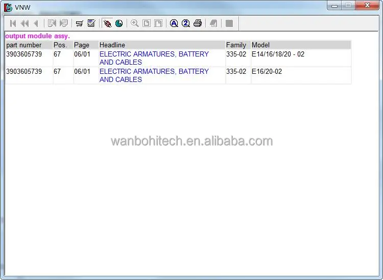Click the double-arrow rewind icon

coord(25,23)
